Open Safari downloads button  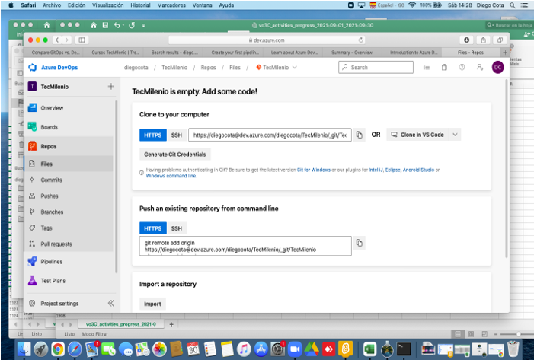(466, 40)
